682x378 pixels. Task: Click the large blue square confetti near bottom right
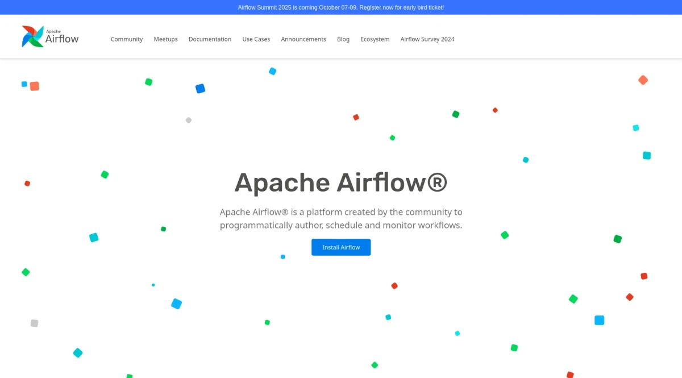599,320
